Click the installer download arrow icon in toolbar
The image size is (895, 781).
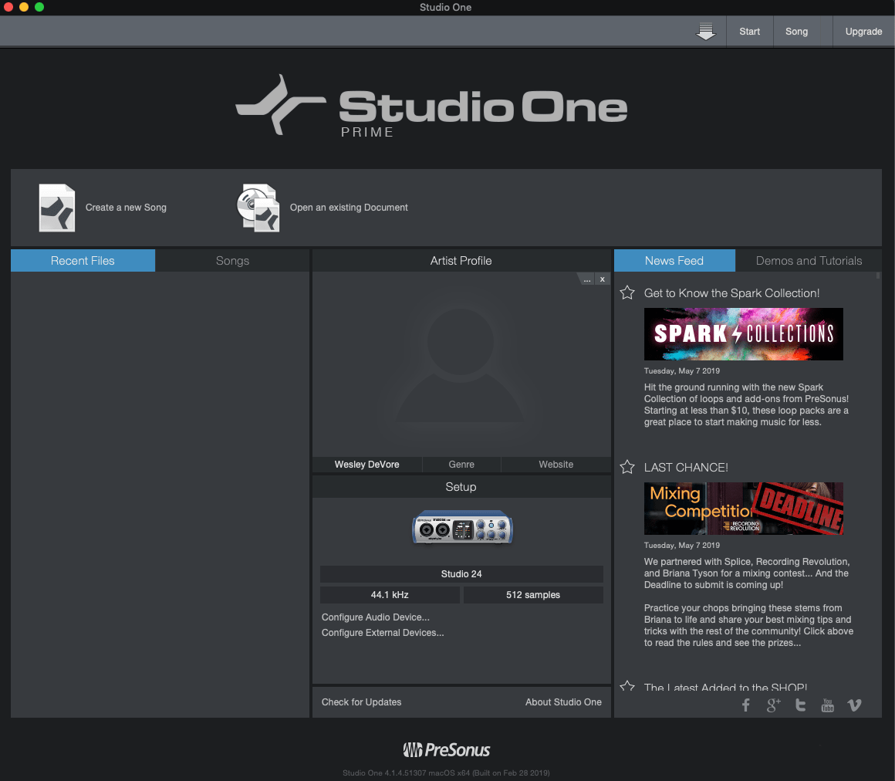[705, 32]
